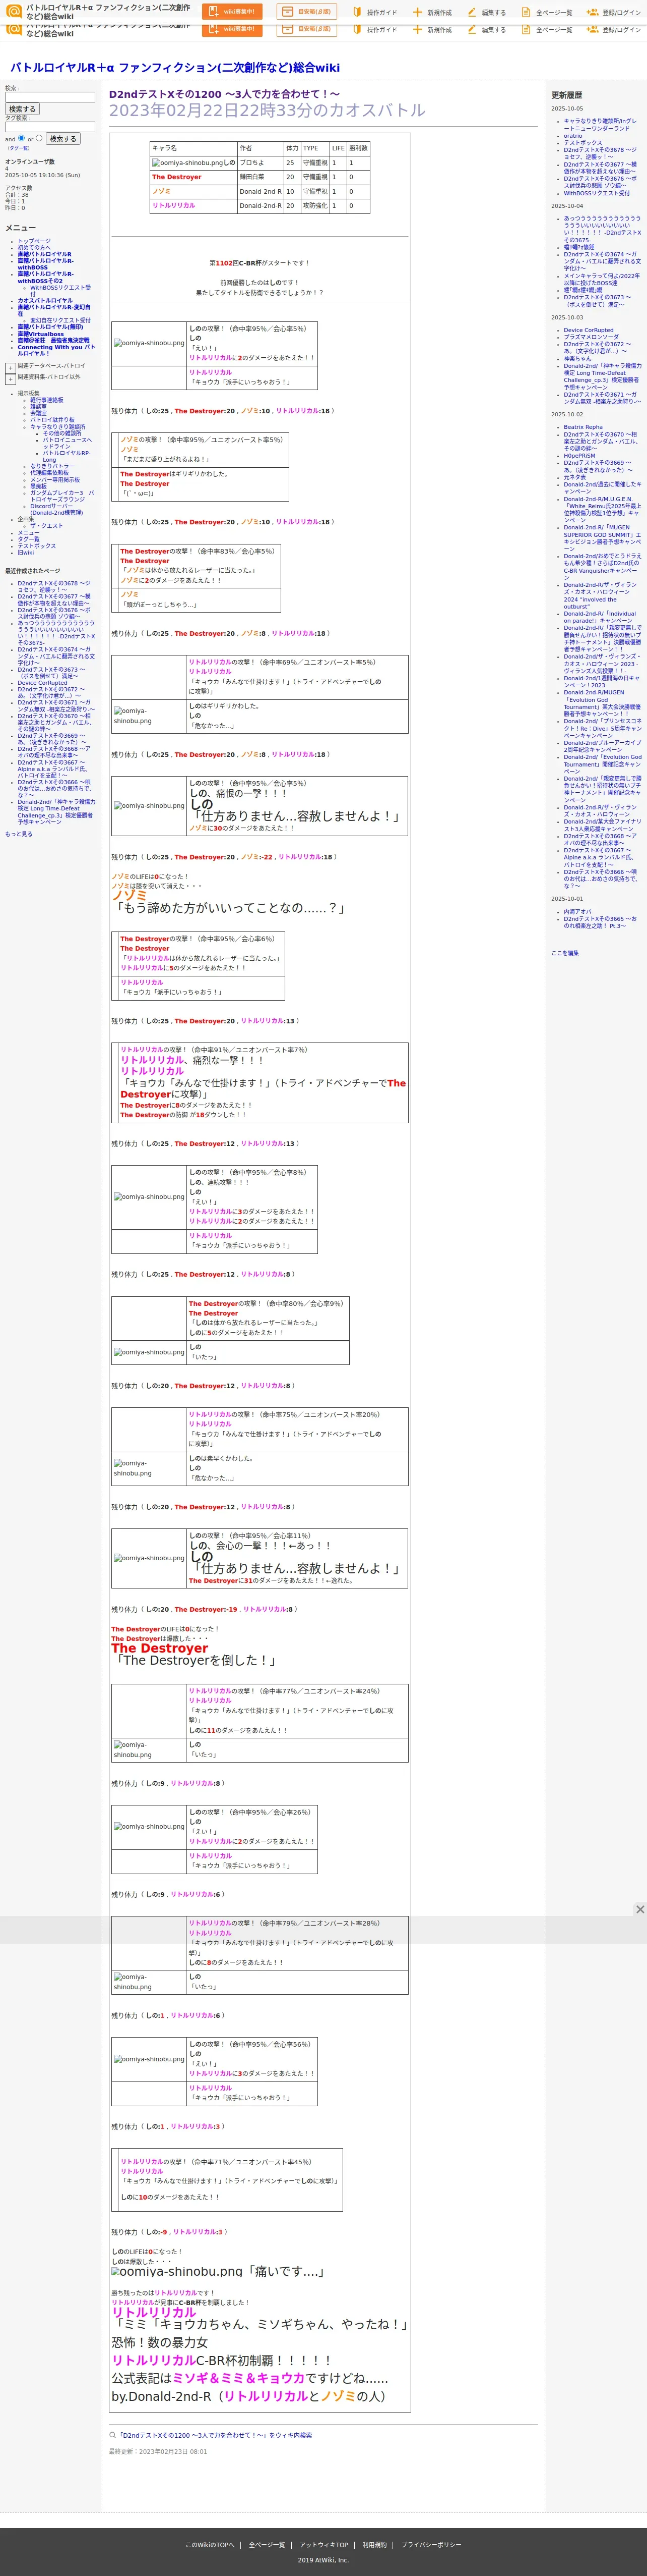Open トップページ in the left menu

[34, 241]
